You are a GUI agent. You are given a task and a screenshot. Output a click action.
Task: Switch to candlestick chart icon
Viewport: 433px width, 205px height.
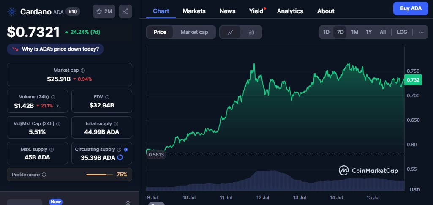(251, 32)
